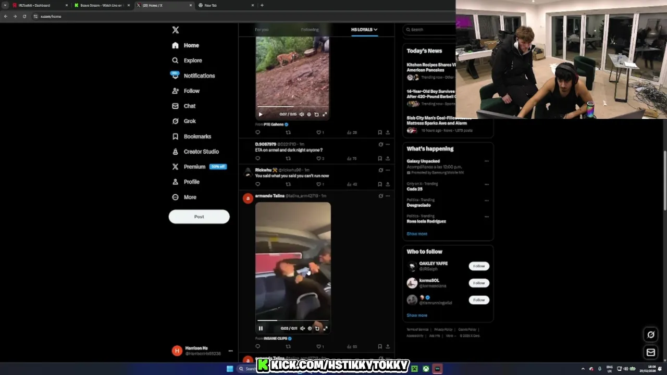
Task: Open Home from the sidebar
Action: coord(186,45)
